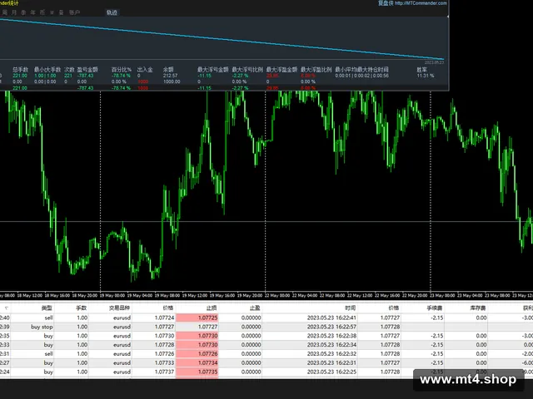This screenshot has height=399, width=533.
Task: Collapse the statistics panel with the side arrow
Action: 448,17
